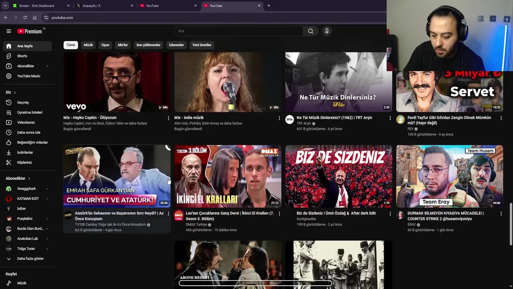513x289 pixels.
Task: Go to Ana Sayfa in sidebar
Action: click(28, 46)
